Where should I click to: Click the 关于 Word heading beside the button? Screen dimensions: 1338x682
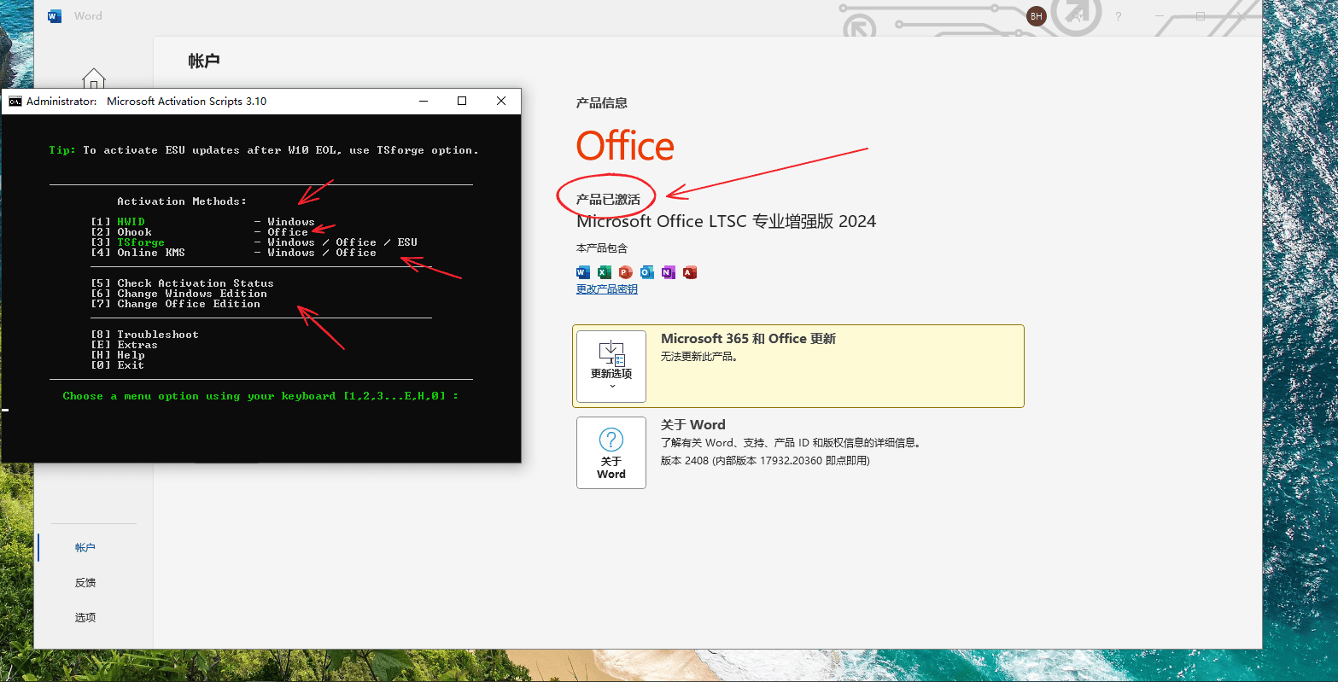pyautogui.click(x=693, y=425)
